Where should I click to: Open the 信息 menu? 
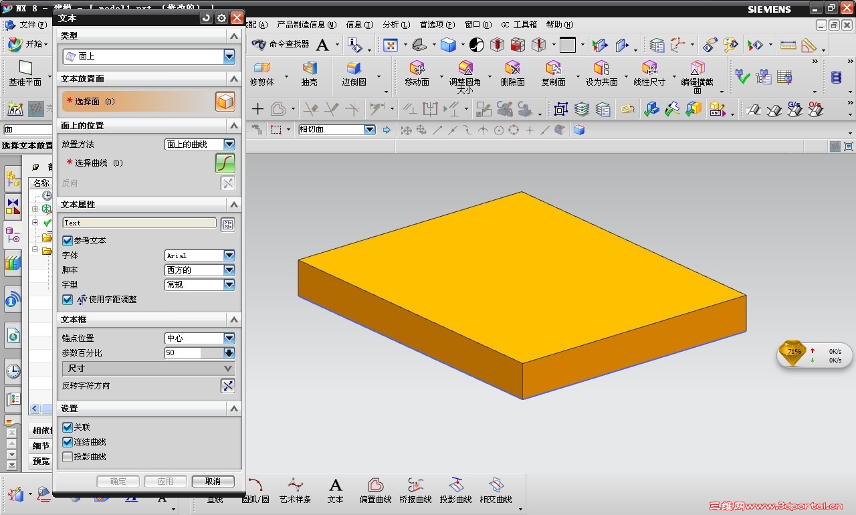click(360, 25)
